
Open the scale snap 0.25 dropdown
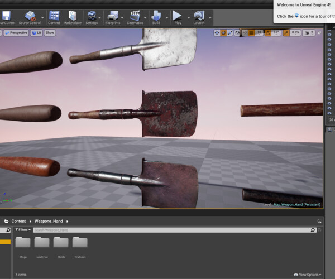pos(295,33)
